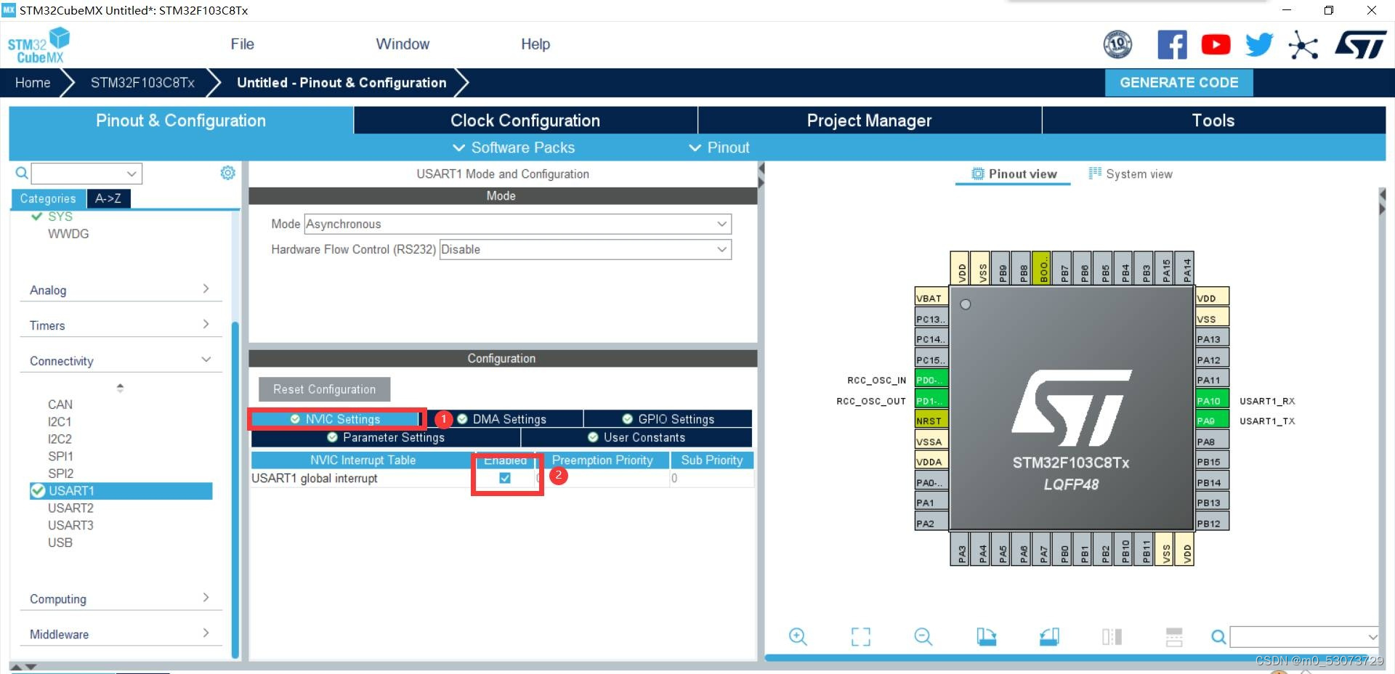Click the split view icon below the chip
Image resolution: width=1395 pixels, height=674 pixels.
click(x=1112, y=637)
